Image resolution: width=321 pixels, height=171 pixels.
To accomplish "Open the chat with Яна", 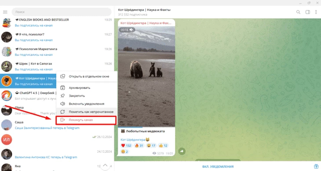I will [x=57, y=167].
